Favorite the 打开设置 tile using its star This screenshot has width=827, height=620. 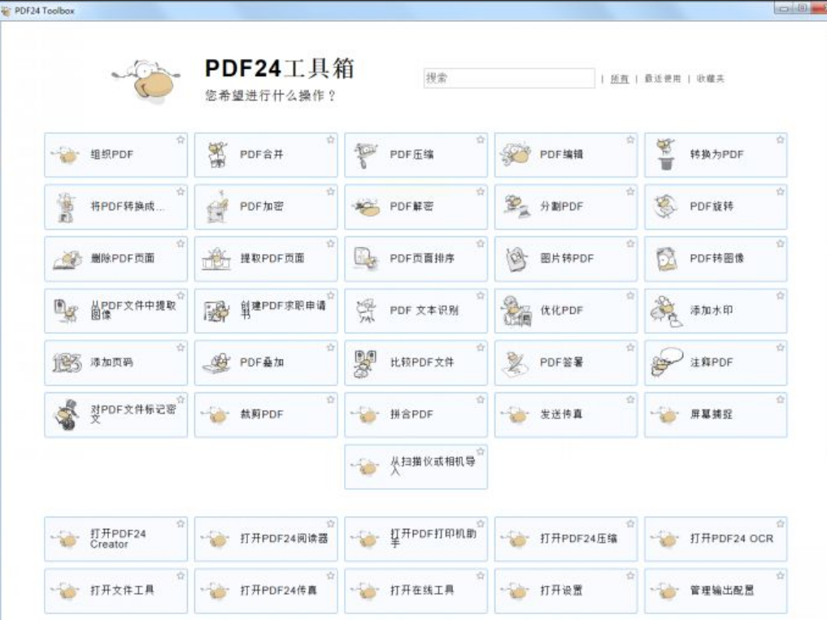coord(630,575)
